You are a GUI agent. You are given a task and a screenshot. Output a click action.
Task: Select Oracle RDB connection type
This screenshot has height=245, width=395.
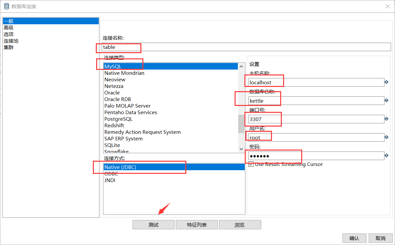tap(171, 99)
